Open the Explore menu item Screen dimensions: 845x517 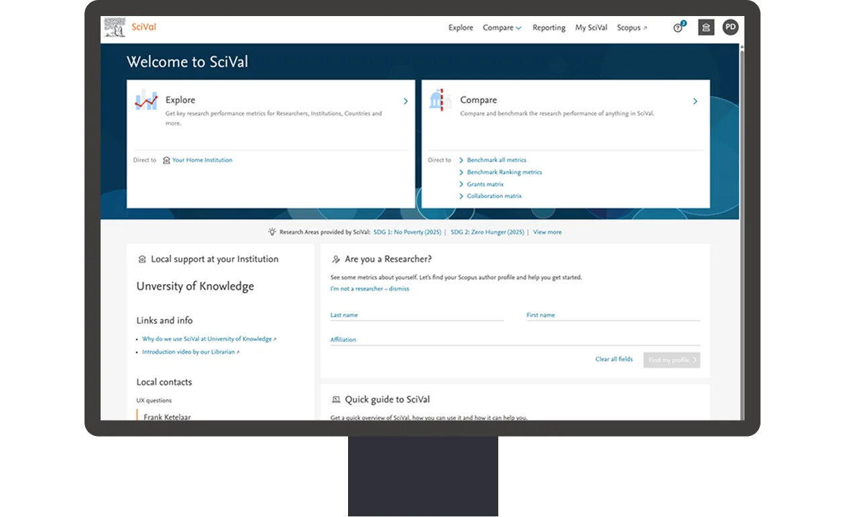pos(461,27)
